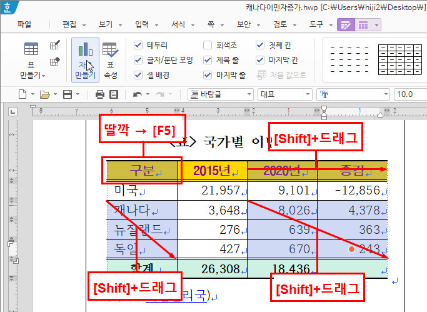This screenshot has width=427, height=312.
Task: Click the total cell 26,308
Action: [212, 269]
